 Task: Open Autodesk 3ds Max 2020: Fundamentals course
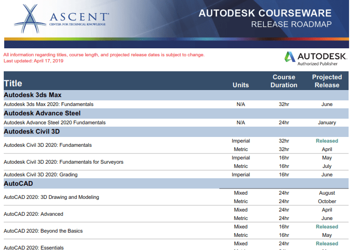click(x=49, y=104)
